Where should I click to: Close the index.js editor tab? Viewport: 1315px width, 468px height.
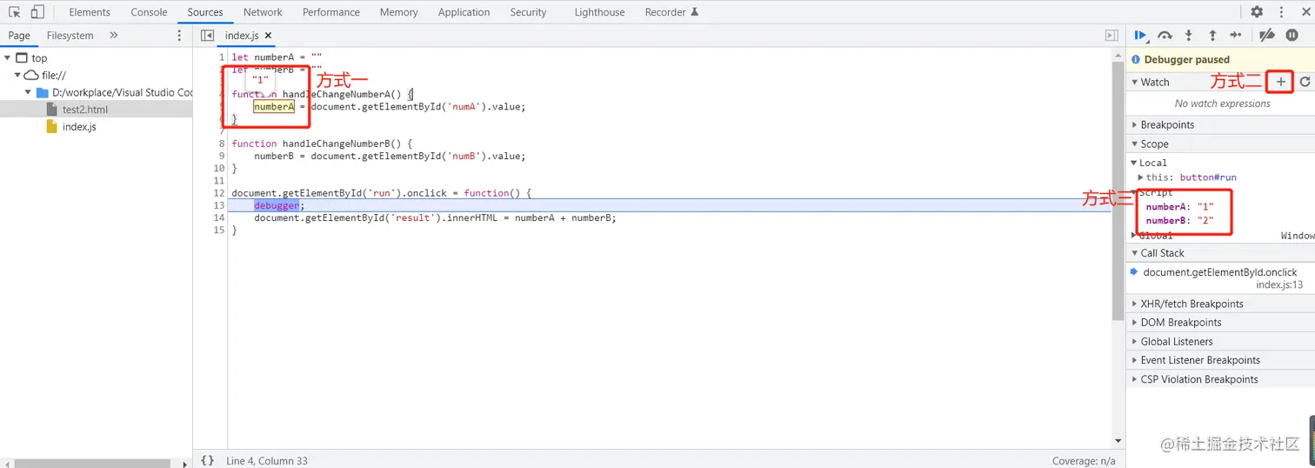[269, 36]
